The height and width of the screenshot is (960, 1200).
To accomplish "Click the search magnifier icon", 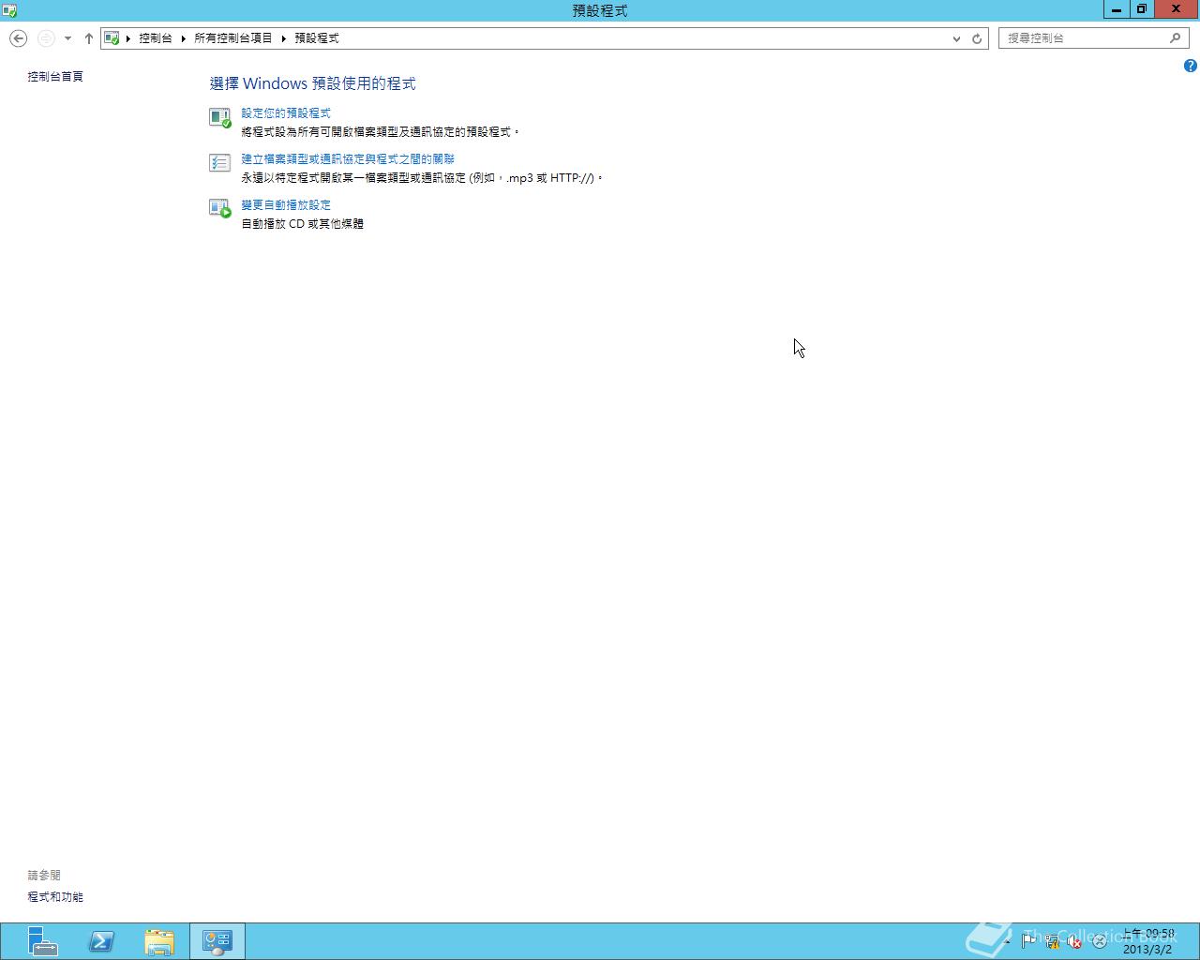I will [x=1175, y=38].
